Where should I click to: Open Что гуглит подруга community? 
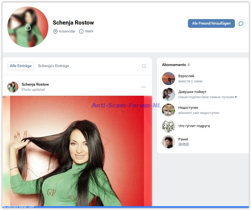coord(194,126)
